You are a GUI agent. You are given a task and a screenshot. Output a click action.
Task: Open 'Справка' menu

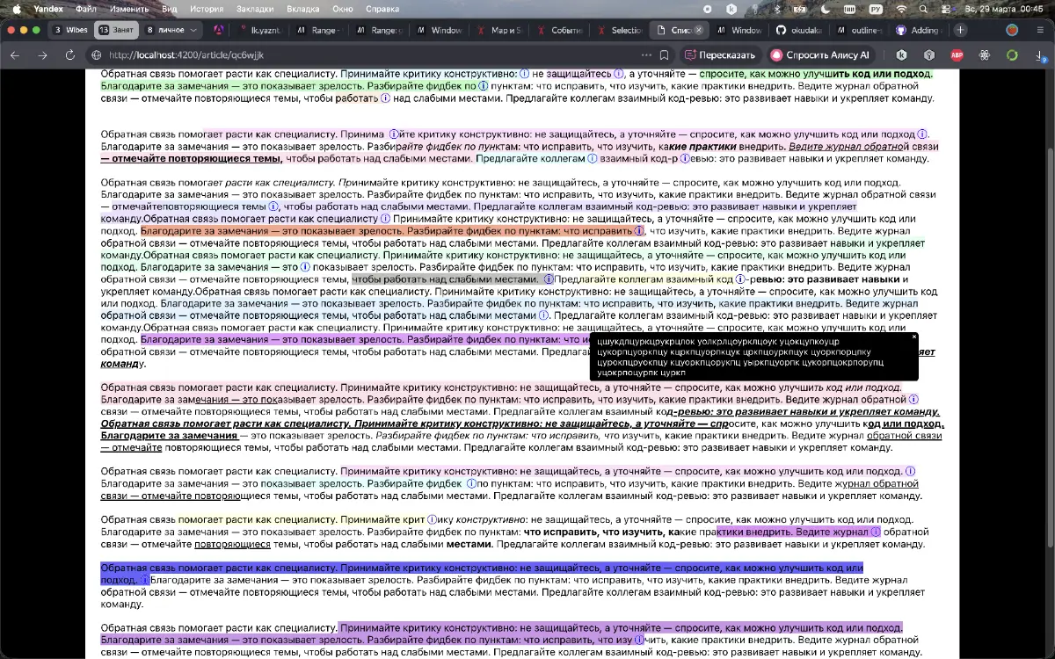[x=382, y=8]
